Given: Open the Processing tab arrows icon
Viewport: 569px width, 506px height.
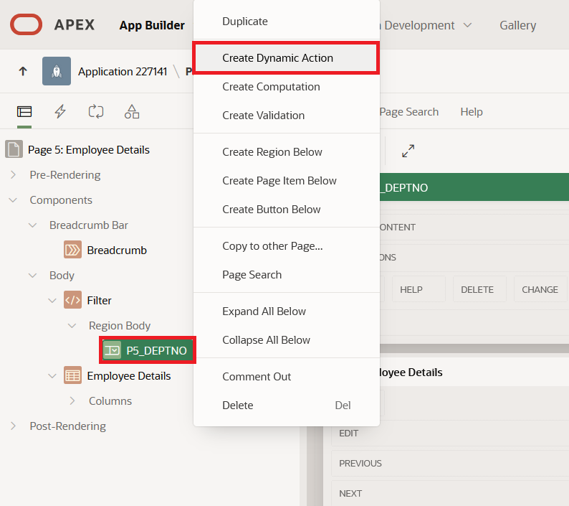Looking at the screenshot, I should click(96, 111).
